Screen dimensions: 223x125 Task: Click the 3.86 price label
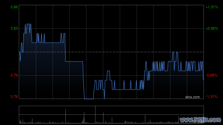tap(14, 7)
